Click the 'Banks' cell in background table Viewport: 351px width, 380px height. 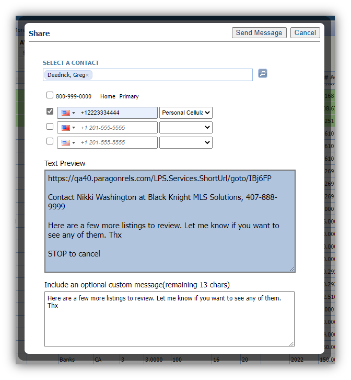pyautogui.click(x=67, y=360)
